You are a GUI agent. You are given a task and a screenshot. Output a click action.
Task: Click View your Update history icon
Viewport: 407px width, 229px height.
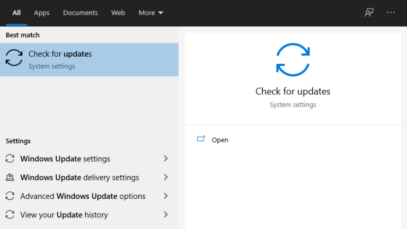10,215
